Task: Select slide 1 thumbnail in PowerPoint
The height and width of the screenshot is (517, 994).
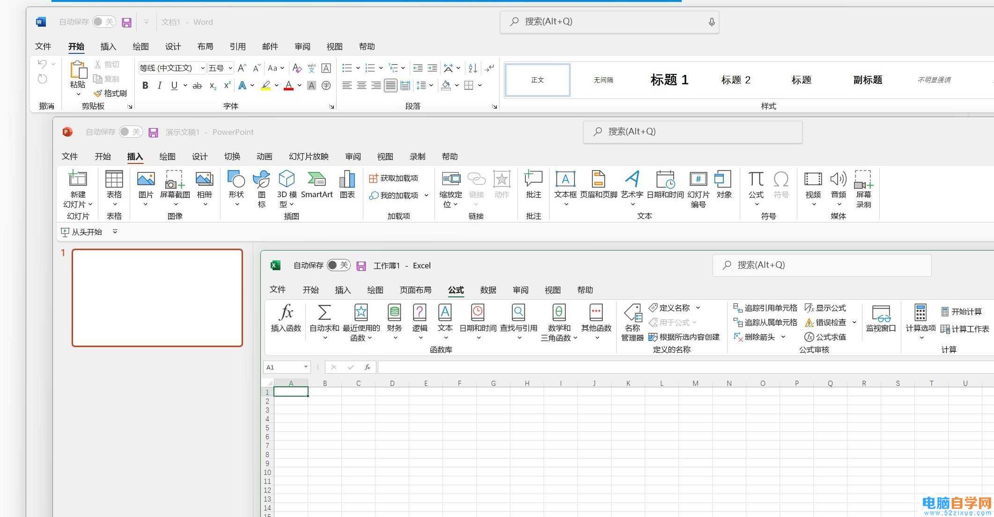Action: point(157,298)
